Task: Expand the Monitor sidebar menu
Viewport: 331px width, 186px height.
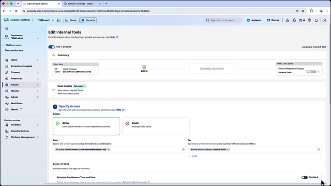Action: click(x=38, y=91)
